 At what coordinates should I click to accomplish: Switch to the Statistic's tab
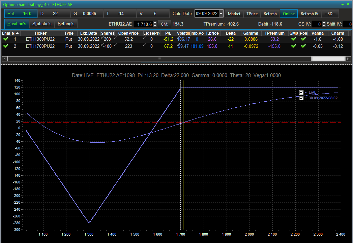(x=42, y=24)
